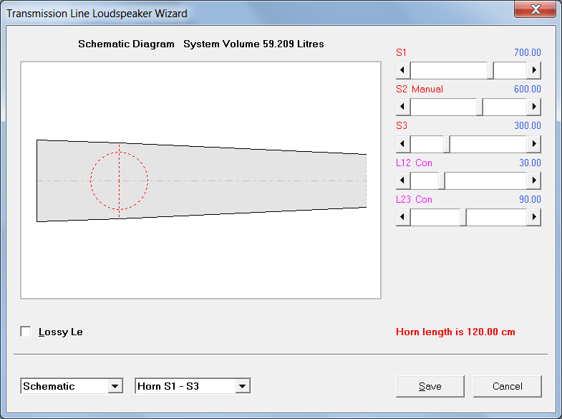Close the Transmission Line Loudspeaker Wizard window
The height and width of the screenshot is (419, 562).
[x=535, y=9]
